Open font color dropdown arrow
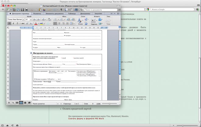The height and width of the screenshot is (127, 201). [x=39, y=23]
